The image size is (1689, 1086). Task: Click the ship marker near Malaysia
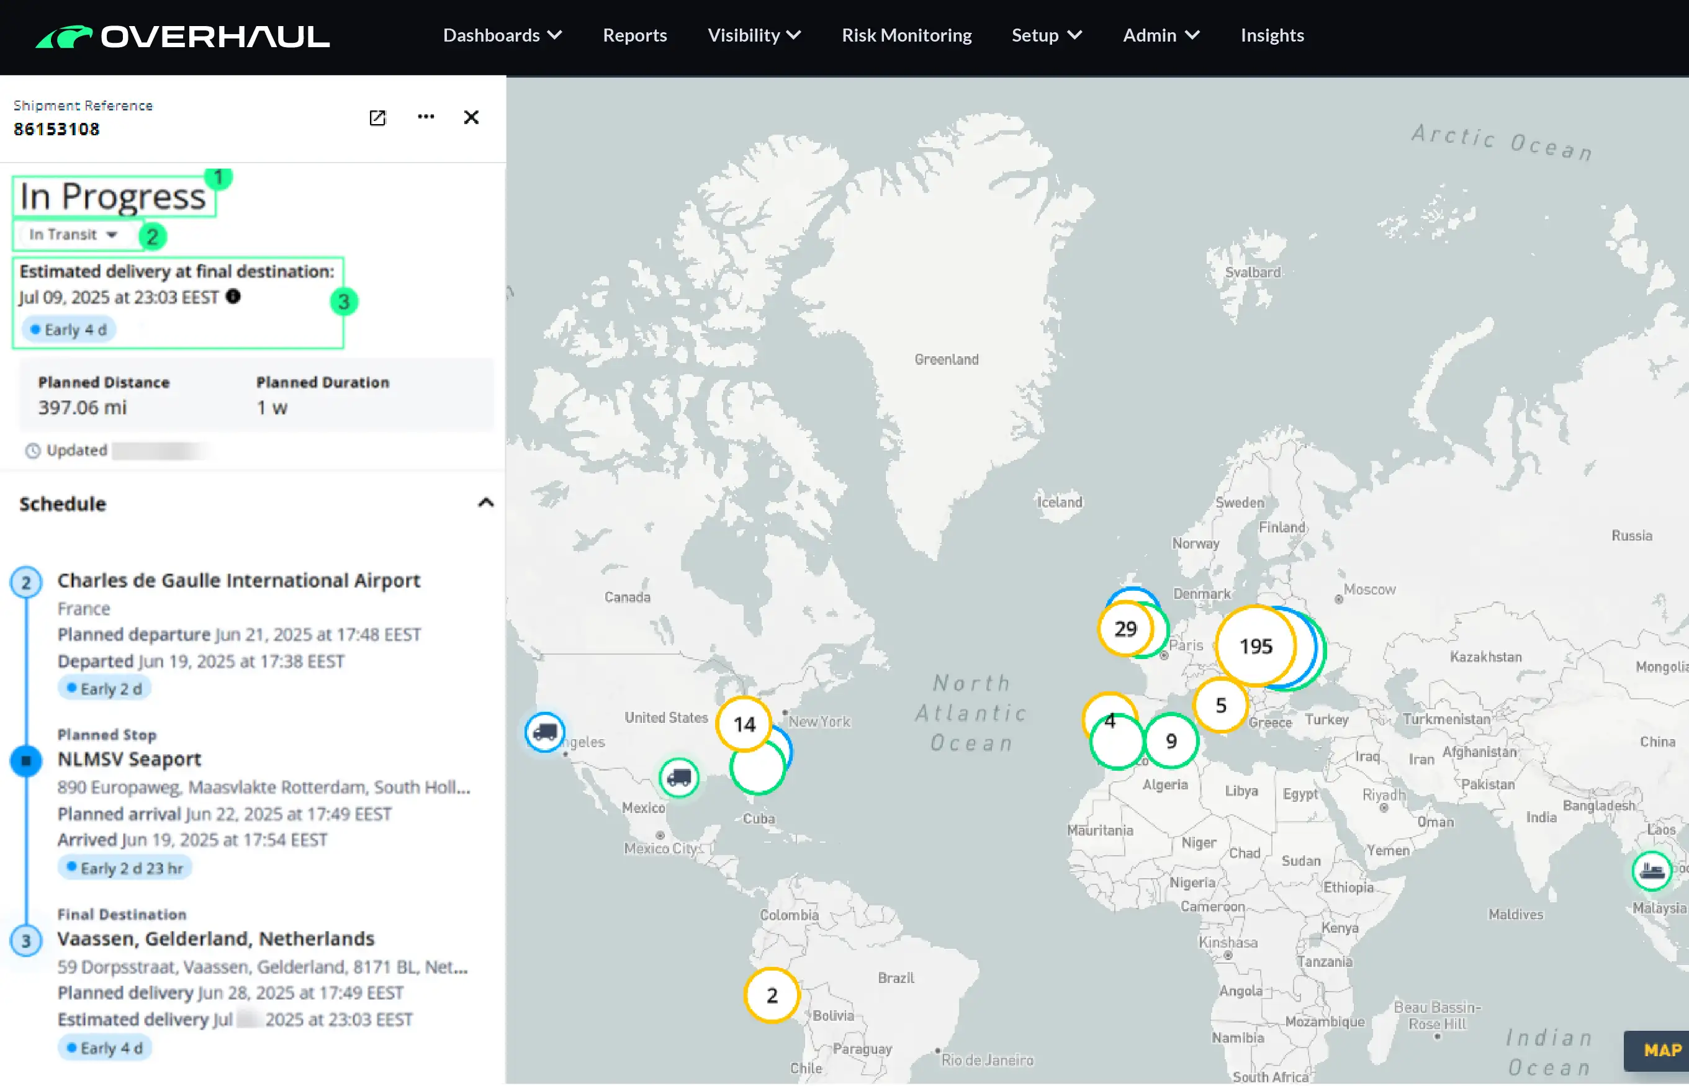pyautogui.click(x=1651, y=871)
